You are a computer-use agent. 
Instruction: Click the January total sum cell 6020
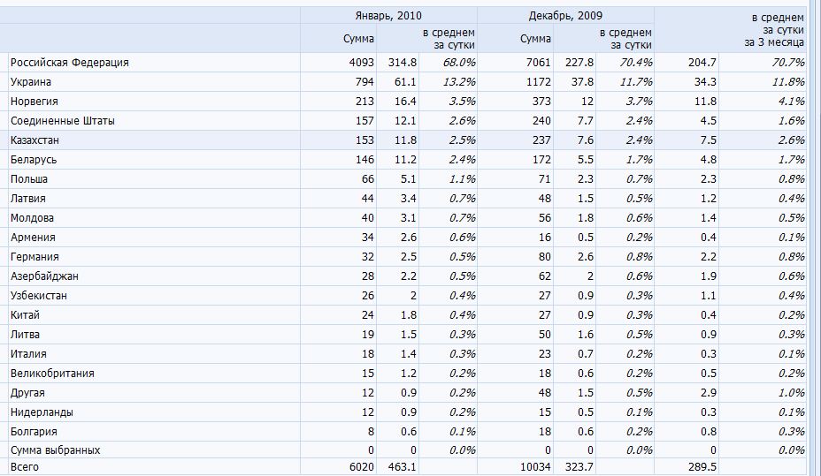tap(362, 466)
